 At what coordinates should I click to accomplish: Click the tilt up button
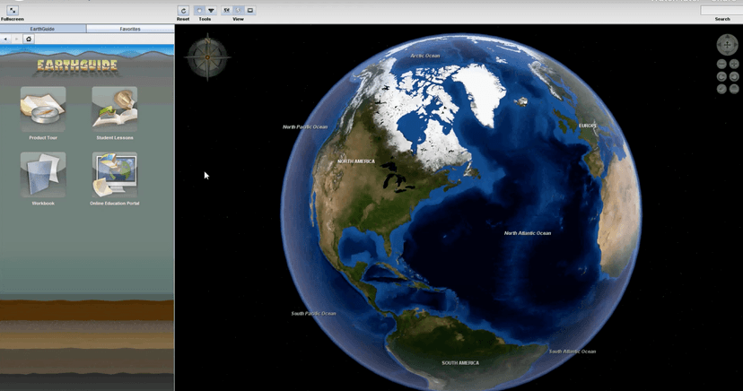pos(721,89)
